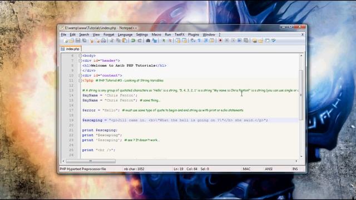
Task: Select the index.php document tab
Action: coord(71,49)
